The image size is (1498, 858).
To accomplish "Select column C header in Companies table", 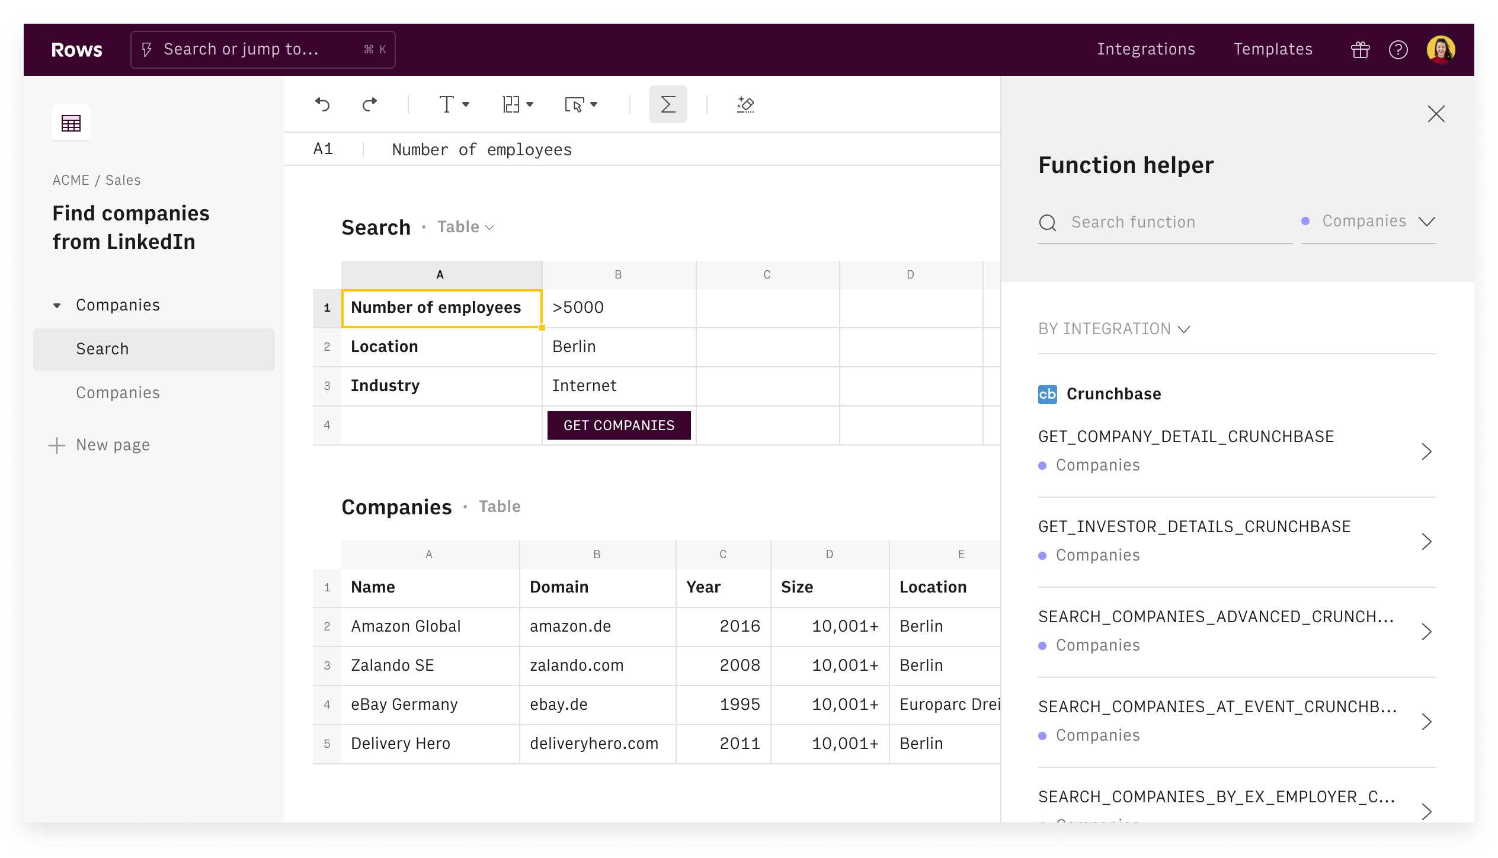I will (723, 555).
